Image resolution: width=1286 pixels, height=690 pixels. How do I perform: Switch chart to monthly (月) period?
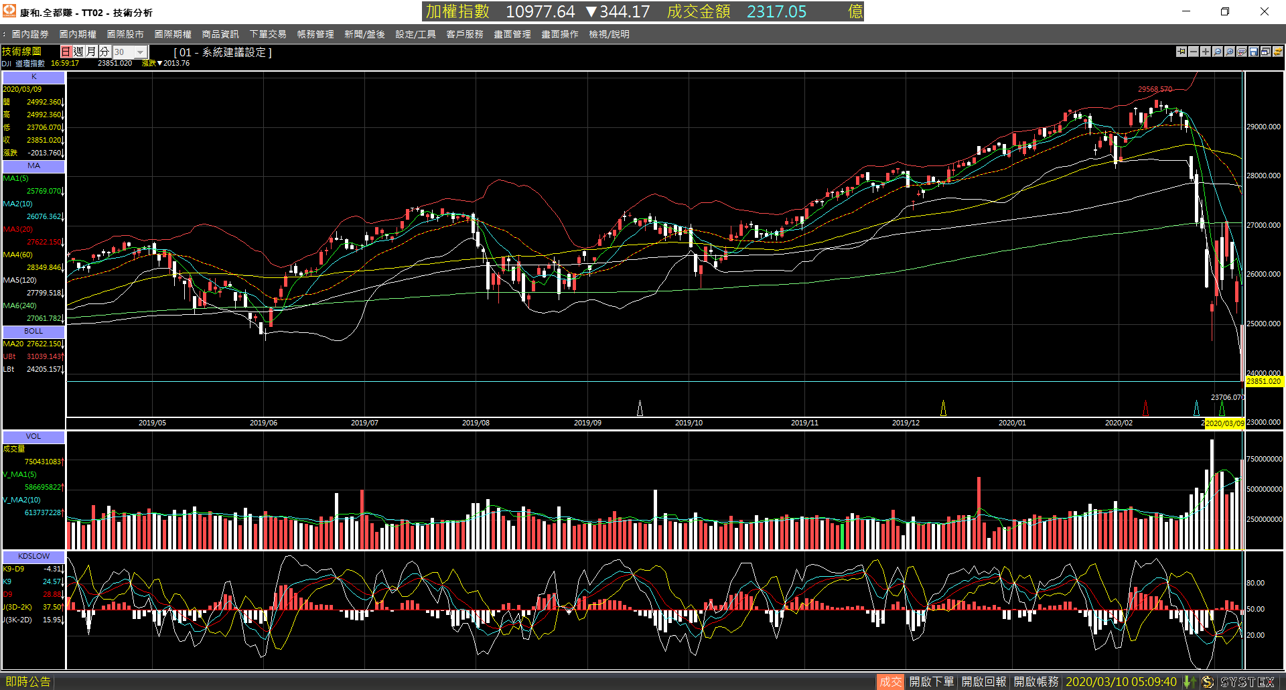(x=91, y=52)
